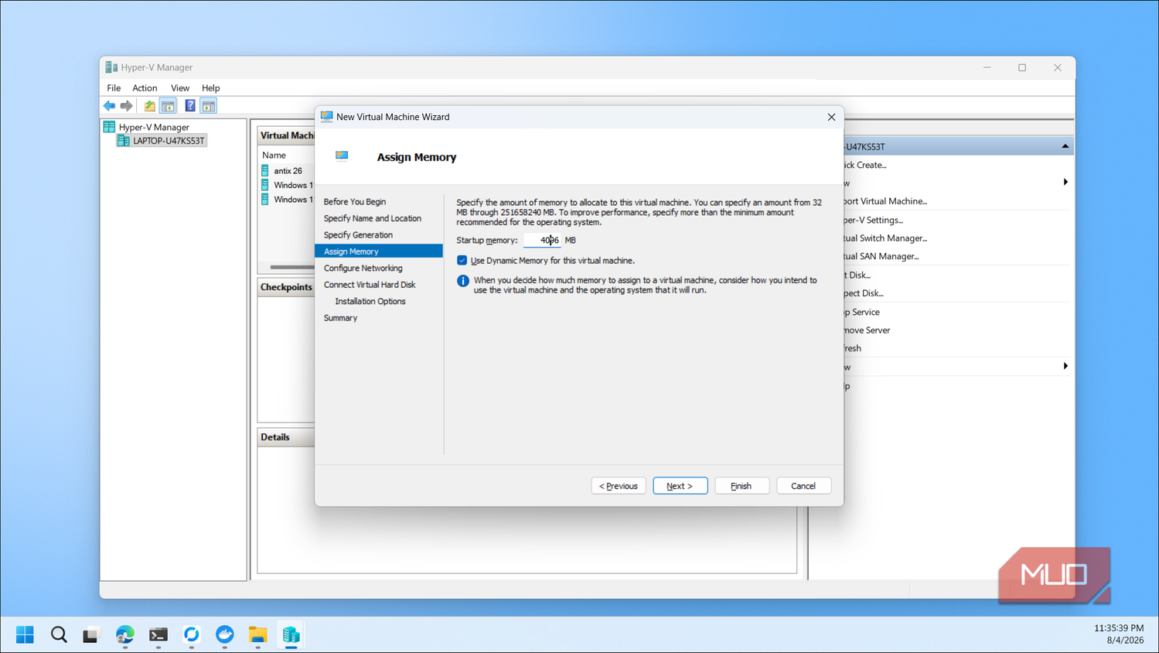This screenshot has width=1159, height=653.
Task: Open Task View on the taskbar
Action: pyautogui.click(x=91, y=634)
